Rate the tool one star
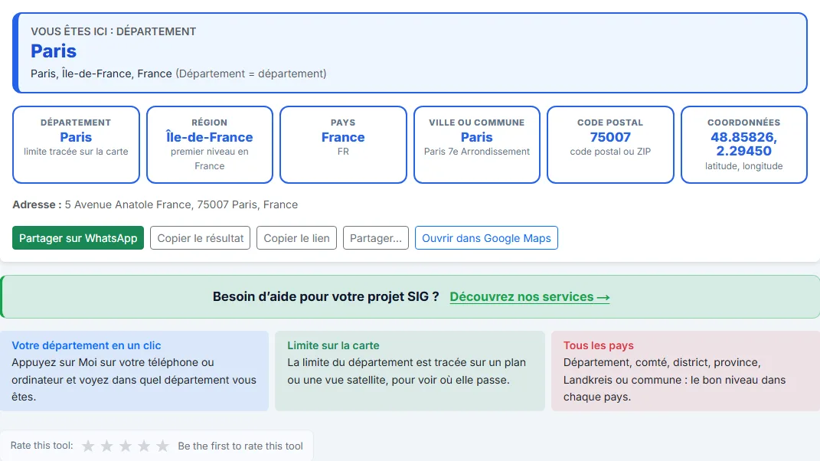820x461 pixels. [88, 446]
